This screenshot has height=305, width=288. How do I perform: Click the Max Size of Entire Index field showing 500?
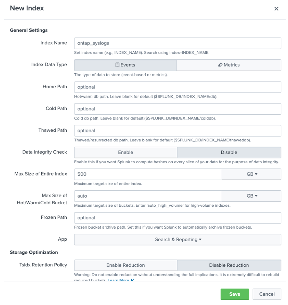(x=147, y=174)
